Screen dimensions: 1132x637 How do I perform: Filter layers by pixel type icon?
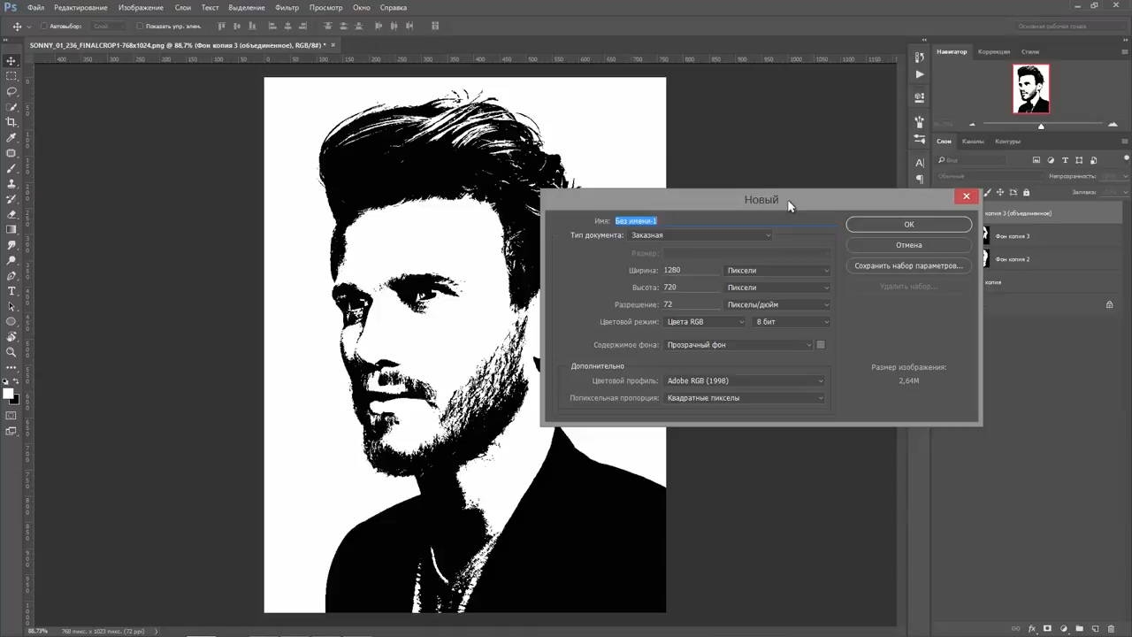point(1036,160)
